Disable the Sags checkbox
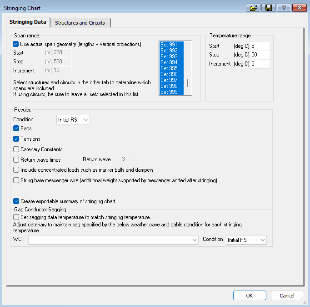 pos(16,128)
